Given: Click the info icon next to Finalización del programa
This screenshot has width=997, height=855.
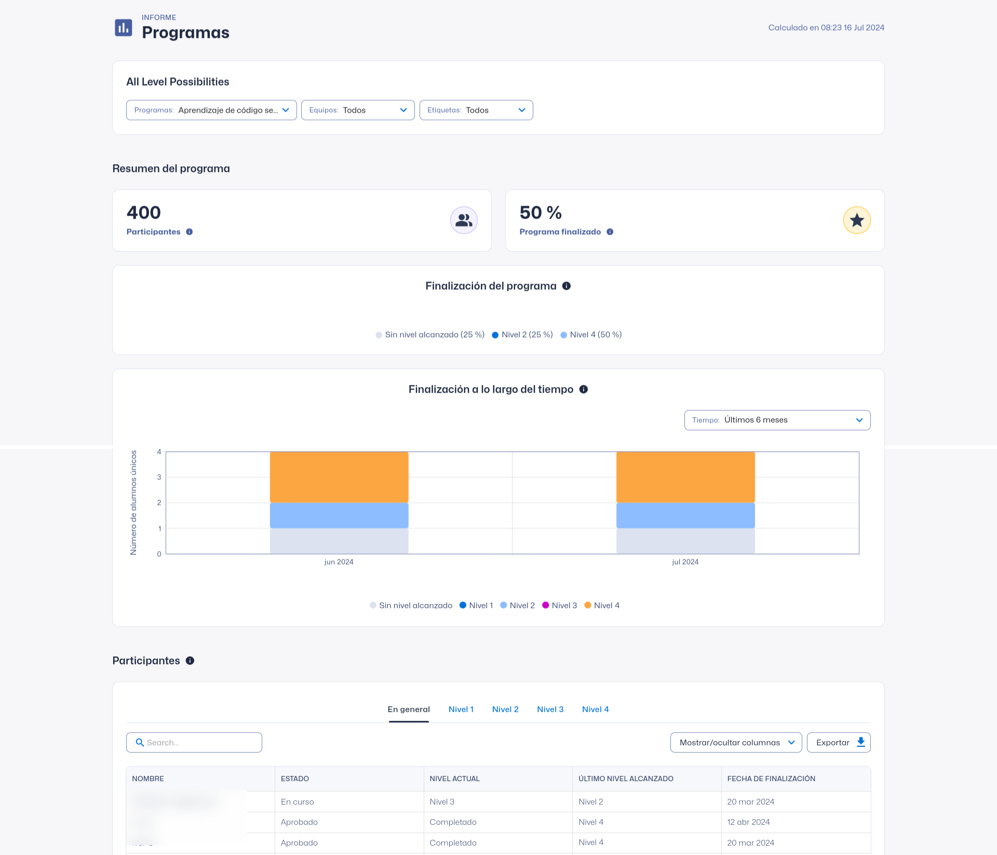Looking at the screenshot, I should click(566, 285).
